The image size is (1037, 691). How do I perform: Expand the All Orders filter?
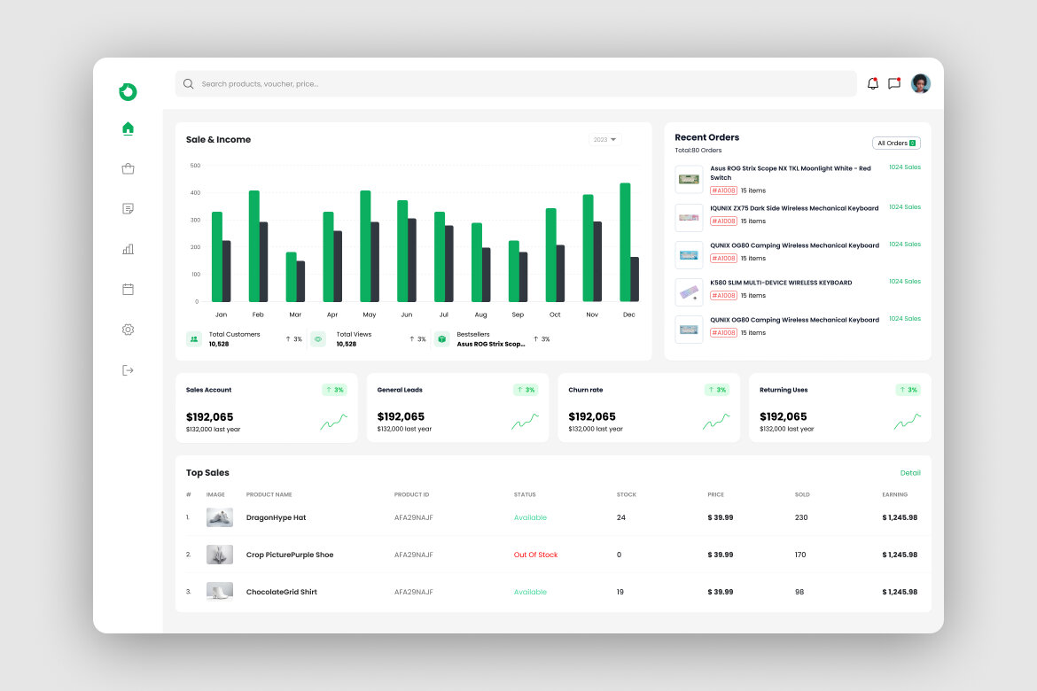(896, 143)
